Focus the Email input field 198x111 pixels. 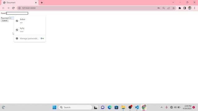tap(17, 13)
